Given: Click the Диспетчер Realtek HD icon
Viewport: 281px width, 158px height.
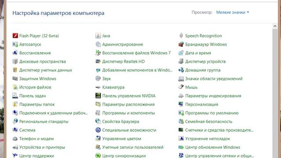Looking at the screenshot, I should pyautogui.click(x=98, y=61).
